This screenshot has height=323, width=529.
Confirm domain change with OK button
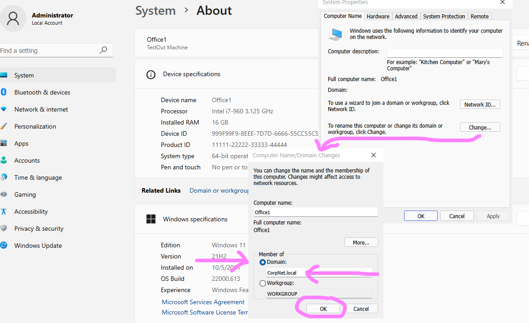(323, 309)
